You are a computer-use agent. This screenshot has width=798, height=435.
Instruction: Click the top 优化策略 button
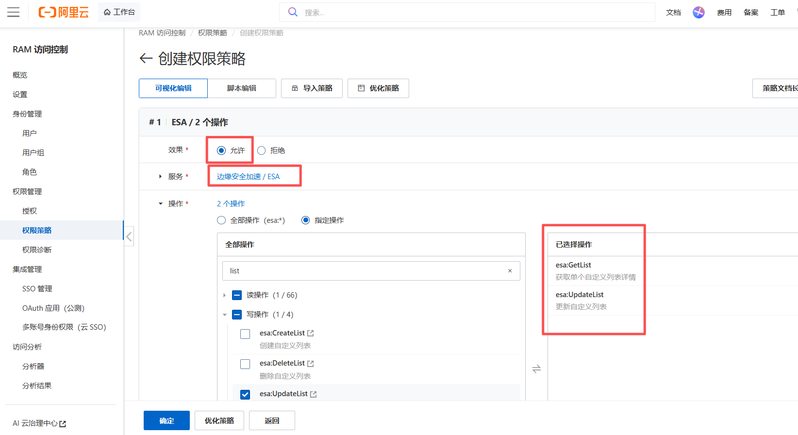[378, 88]
